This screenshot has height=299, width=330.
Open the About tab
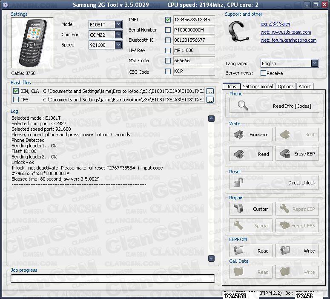click(x=304, y=86)
